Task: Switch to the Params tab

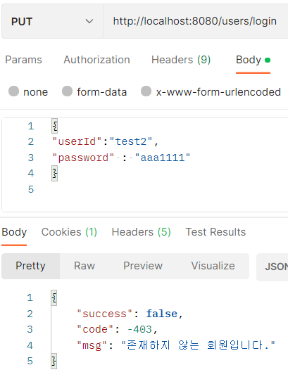Action: 23,60
